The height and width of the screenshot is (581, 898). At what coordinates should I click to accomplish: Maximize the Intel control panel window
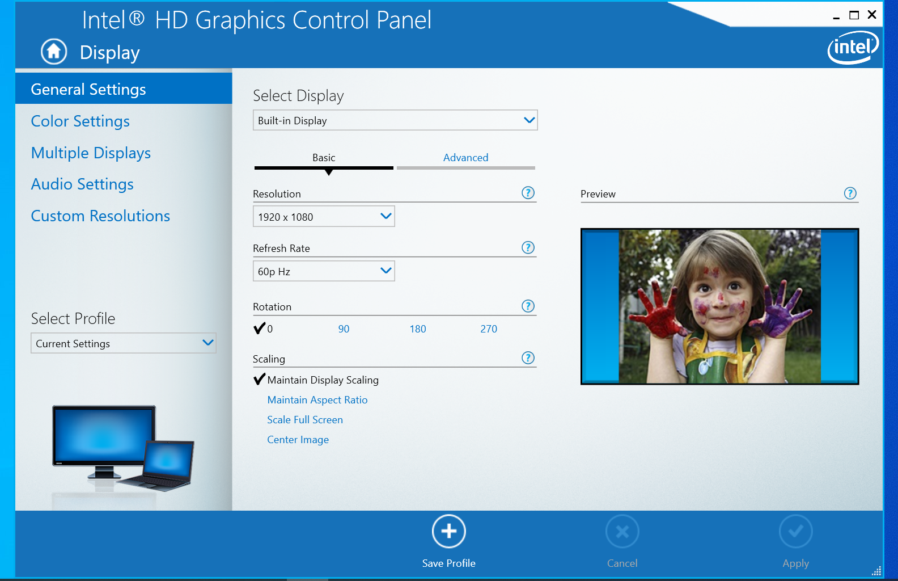pyautogui.click(x=854, y=15)
